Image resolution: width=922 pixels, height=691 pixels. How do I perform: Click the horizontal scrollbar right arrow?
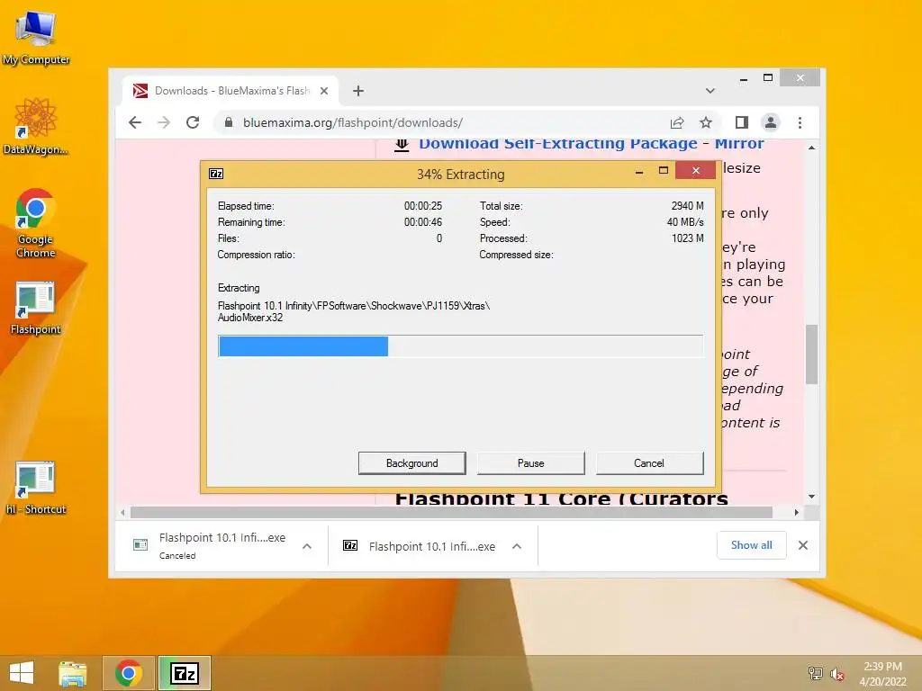pos(796,512)
